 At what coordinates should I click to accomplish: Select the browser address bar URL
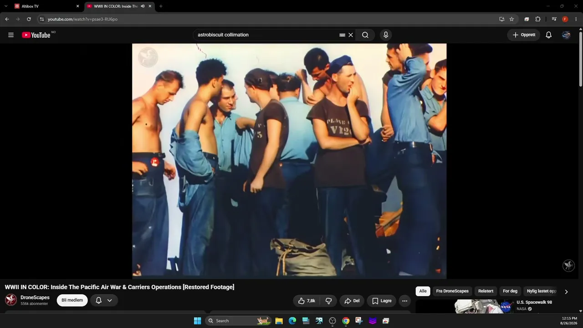82,19
